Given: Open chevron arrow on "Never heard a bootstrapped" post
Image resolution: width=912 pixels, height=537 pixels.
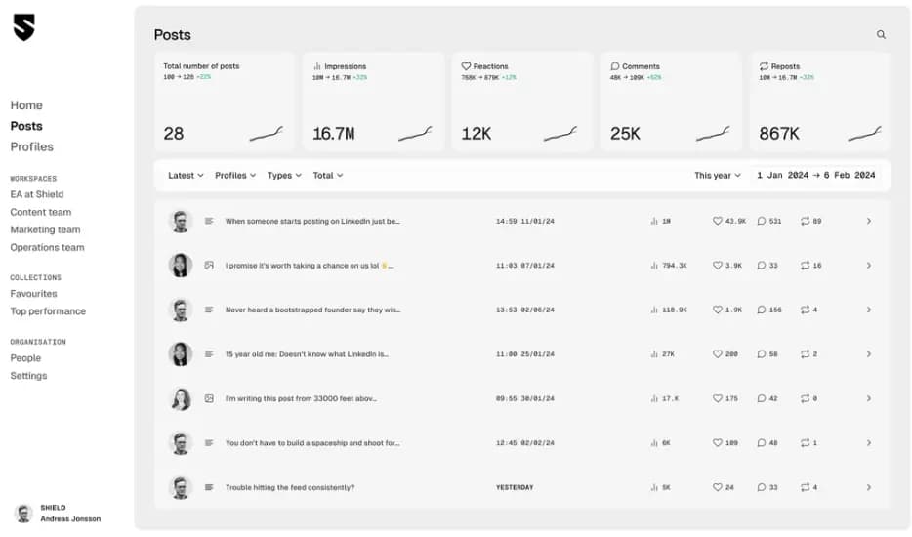Looking at the screenshot, I should [868, 310].
